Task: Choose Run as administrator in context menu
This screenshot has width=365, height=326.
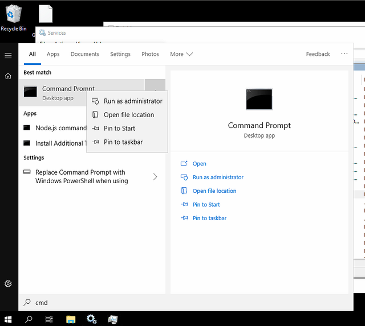Action: click(127, 101)
